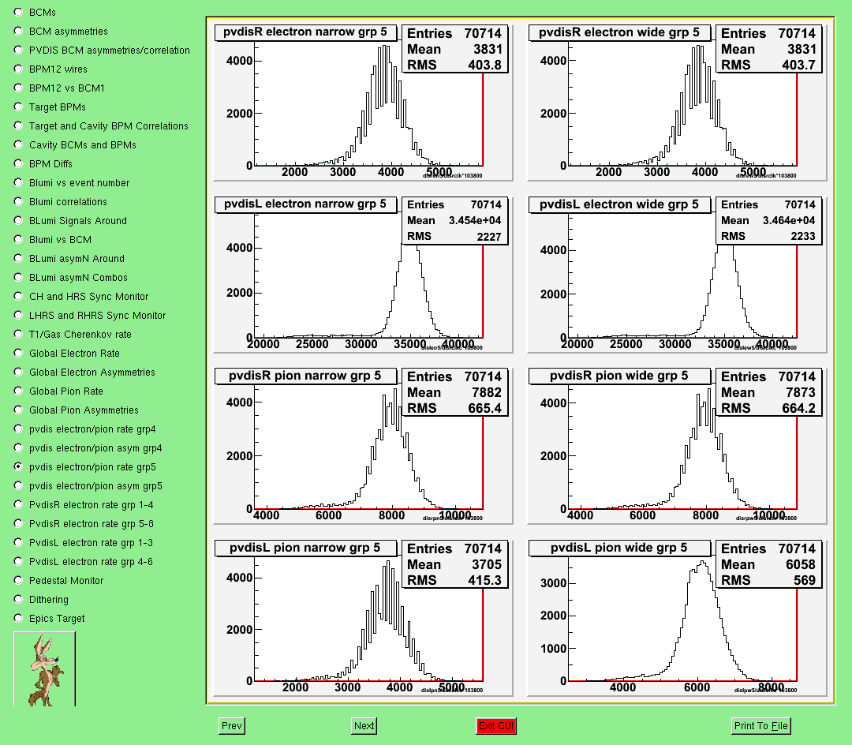Click the title 'pvdisL pion narrow grp 5'
This screenshot has height=745, width=852.
tap(305, 548)
